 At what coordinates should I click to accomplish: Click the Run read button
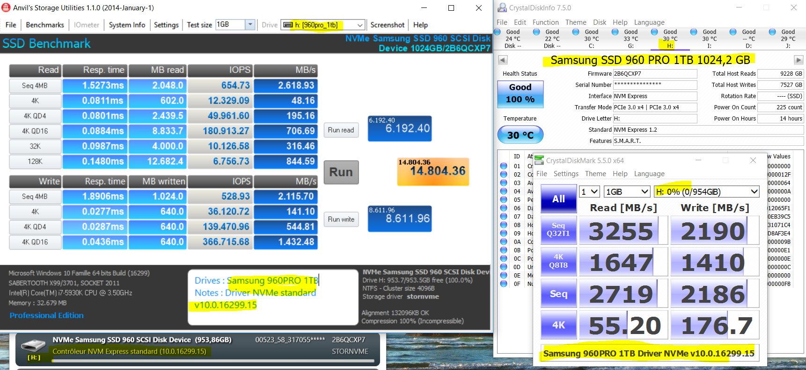pyautogui.click(x=341, y=130)
